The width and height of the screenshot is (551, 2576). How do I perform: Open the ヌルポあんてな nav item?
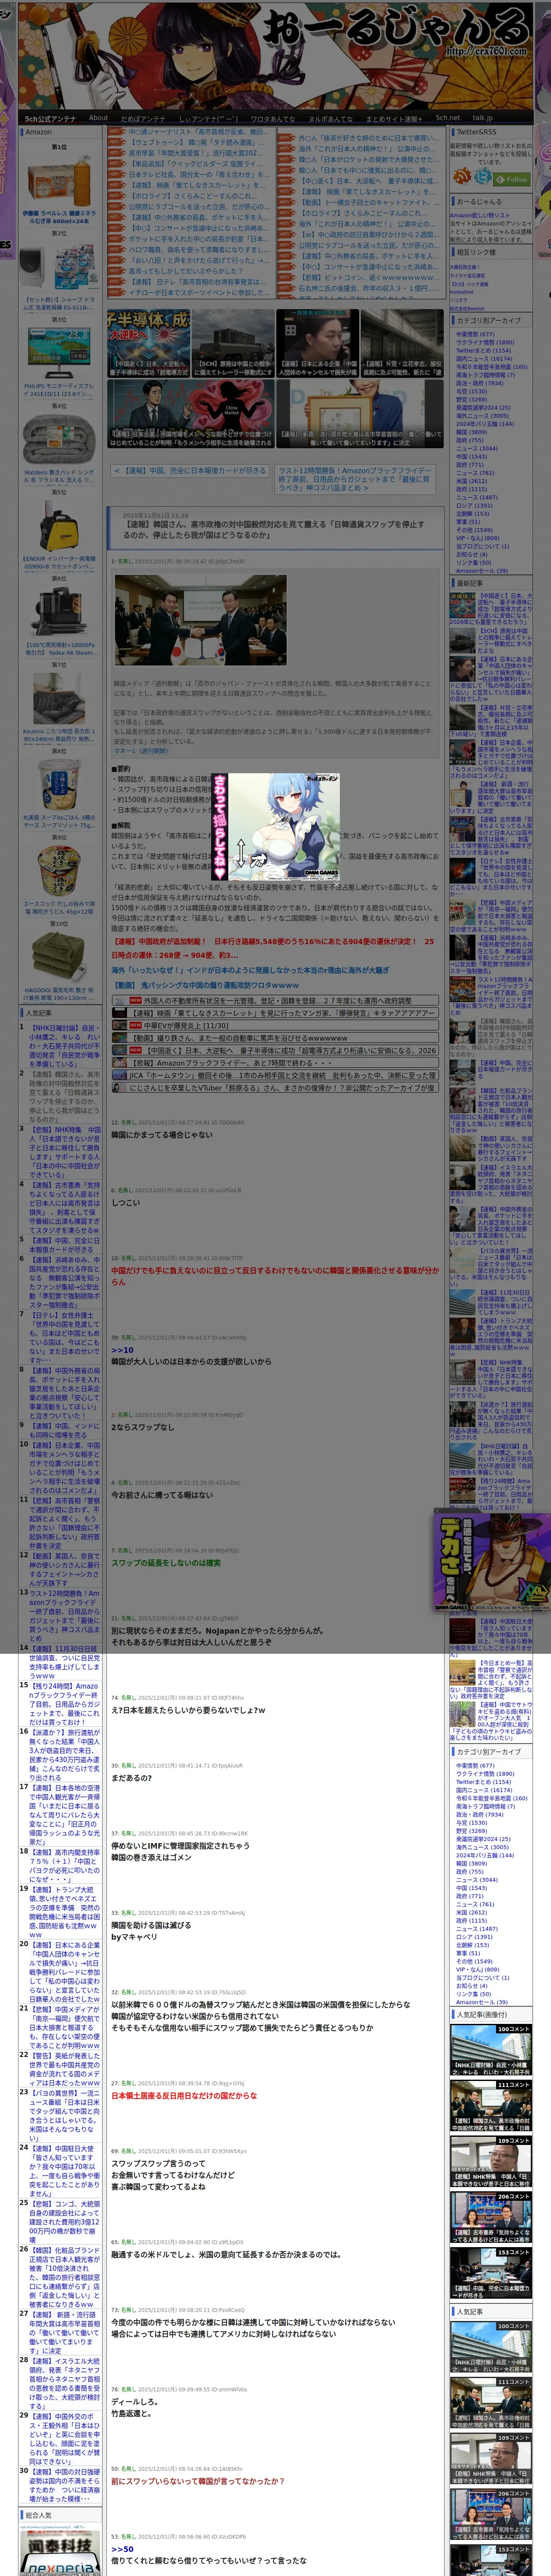(330, 118)
